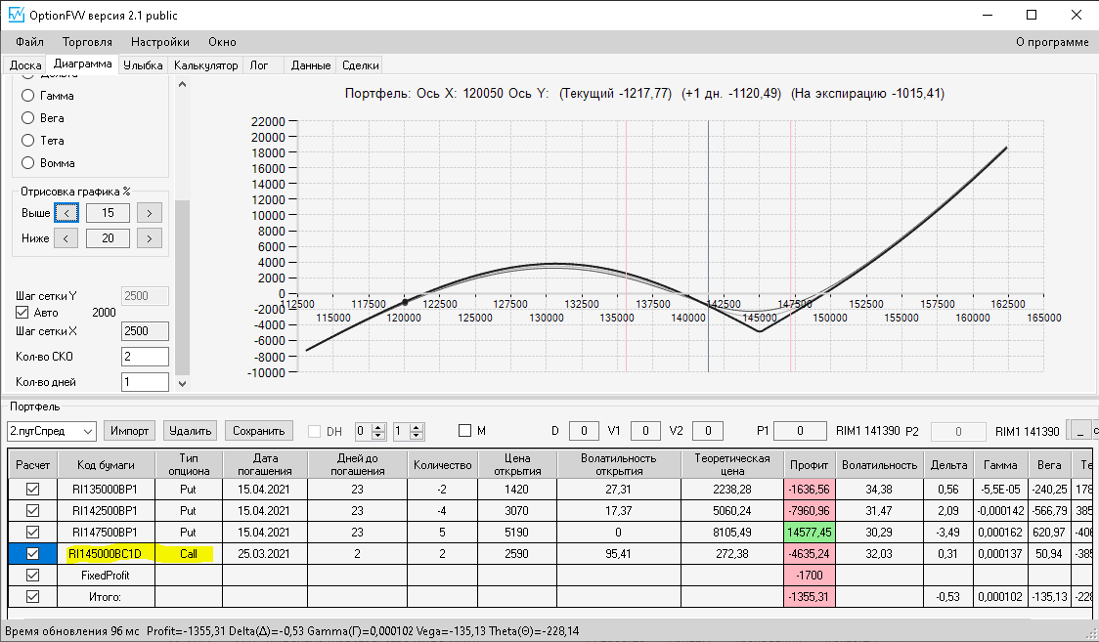The height and width of the screenshot is (642, 1099).
Task: Click the left panel vertical scrollbar thumb
Action: coord(182,287)
